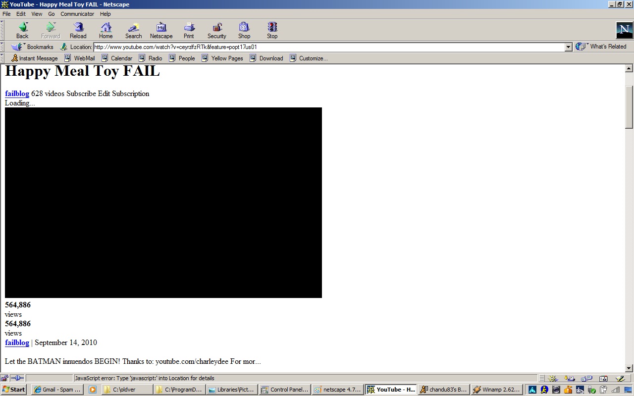Screen dimensions: 634x396
Task: Click the black video player area
Action: coord(163,202)
